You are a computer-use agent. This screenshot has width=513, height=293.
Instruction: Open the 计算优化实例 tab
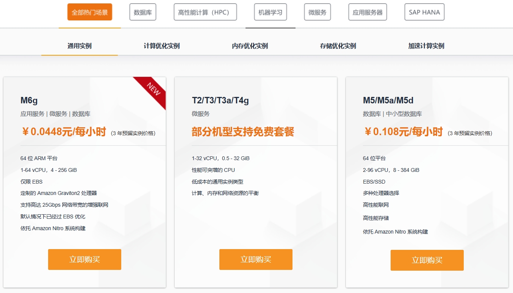pyautogui.click(x=161, y=45)
